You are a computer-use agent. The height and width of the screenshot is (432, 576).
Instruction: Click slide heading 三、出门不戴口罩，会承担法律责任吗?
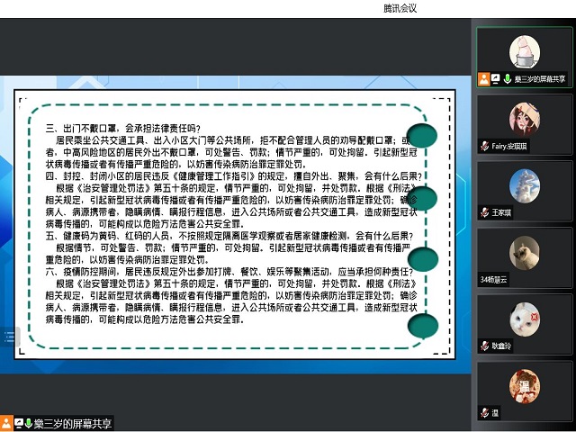click(x=123, y=129)
